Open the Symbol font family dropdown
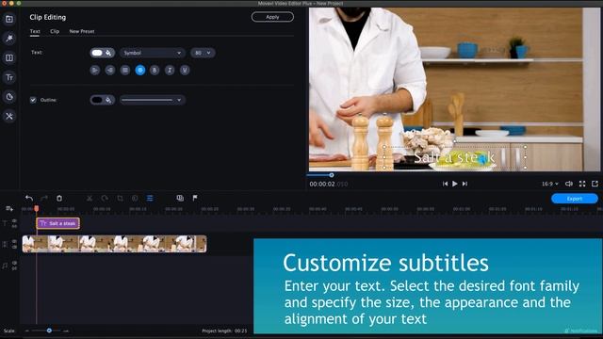This screenshot has height=339, width=603. point(153,53)
